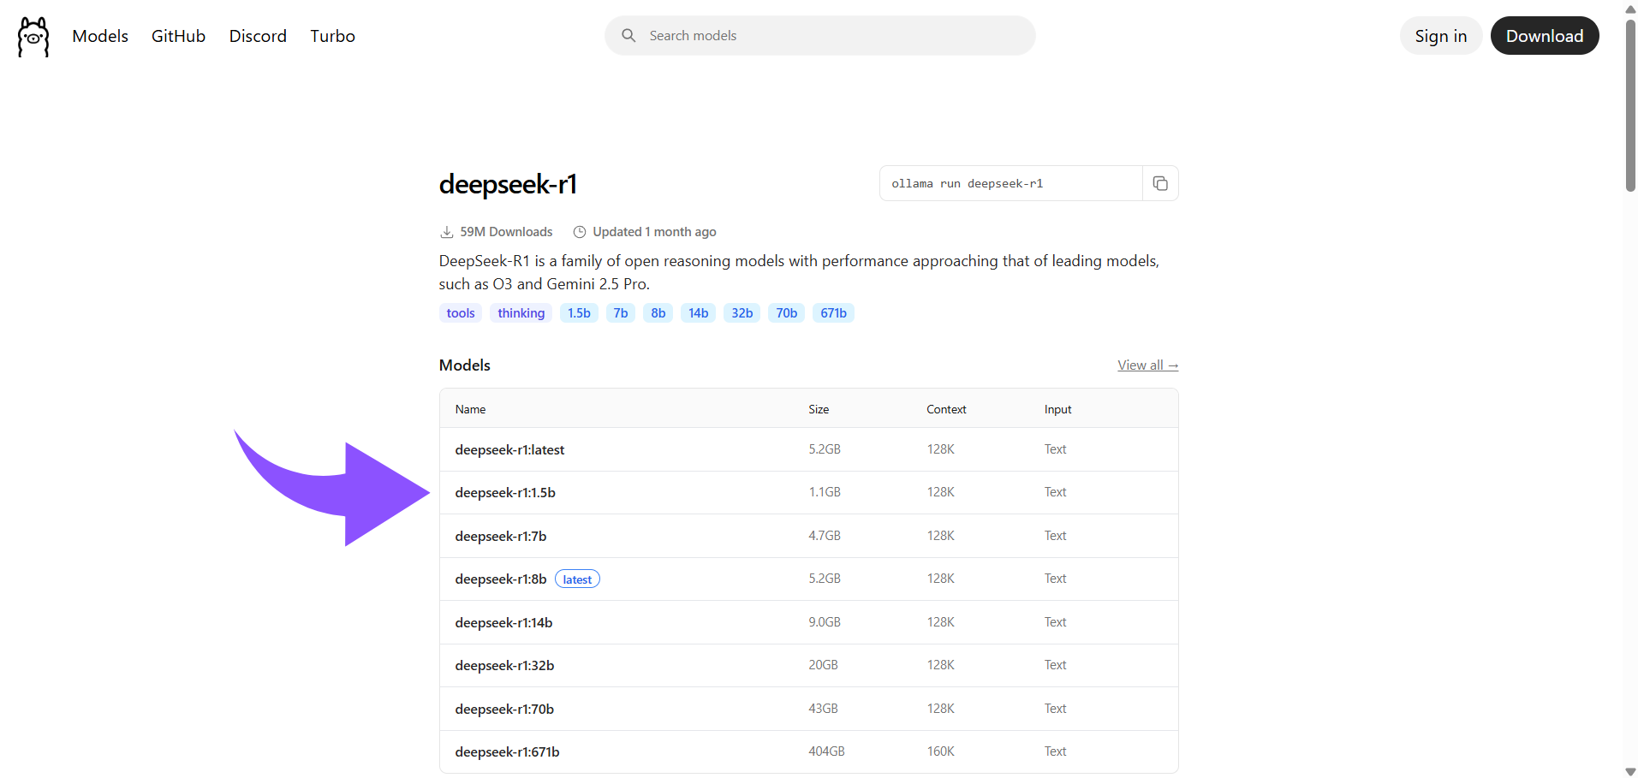Viewport: 1638px width, 778px height.
Task: Open the deepseek-r1:671b model
Action: (507, 752)
